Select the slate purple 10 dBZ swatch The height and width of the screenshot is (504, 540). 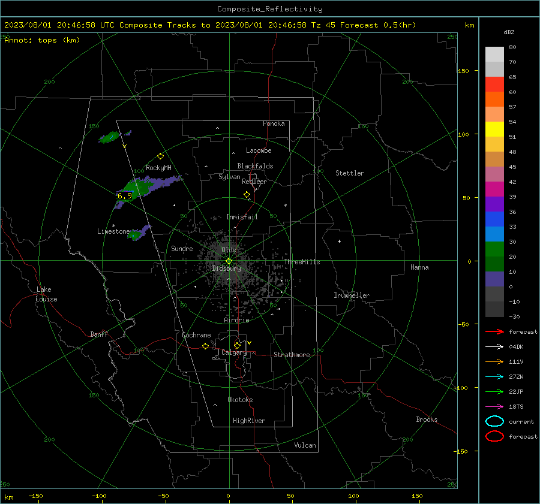pos(494,279)
